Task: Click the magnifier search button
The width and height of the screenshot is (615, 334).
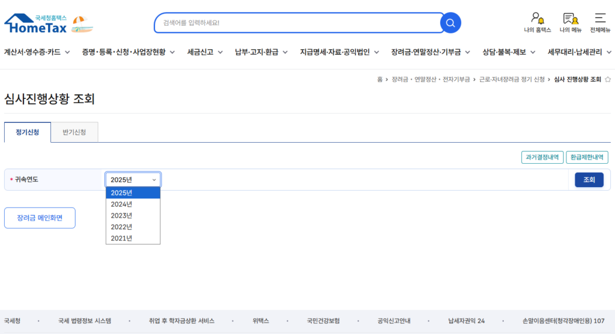Action: [x=450, y=23]
